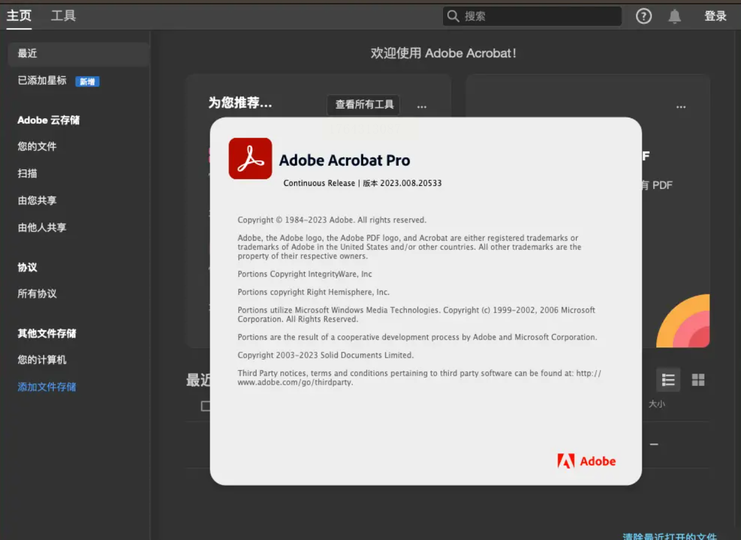Switch to list view icon

tap(668, 380)
